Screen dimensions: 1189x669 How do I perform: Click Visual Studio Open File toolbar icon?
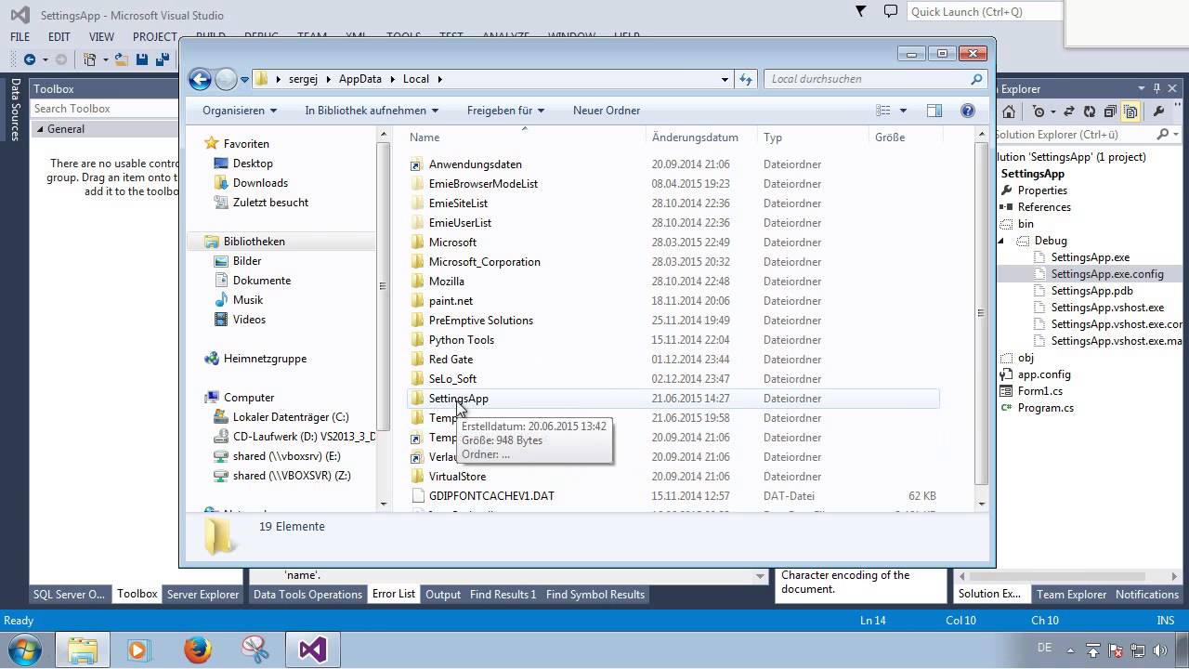(x=122, y=59)
